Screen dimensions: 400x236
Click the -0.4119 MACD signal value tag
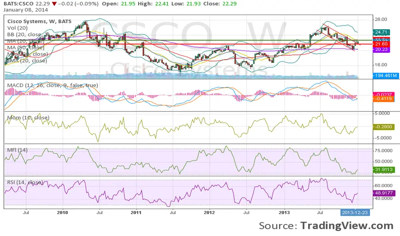384,99
